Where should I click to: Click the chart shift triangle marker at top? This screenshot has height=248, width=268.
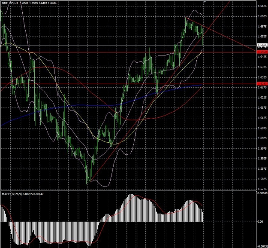click(x=205, y=1)
